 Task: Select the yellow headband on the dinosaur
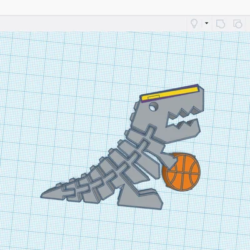(170, 93)
